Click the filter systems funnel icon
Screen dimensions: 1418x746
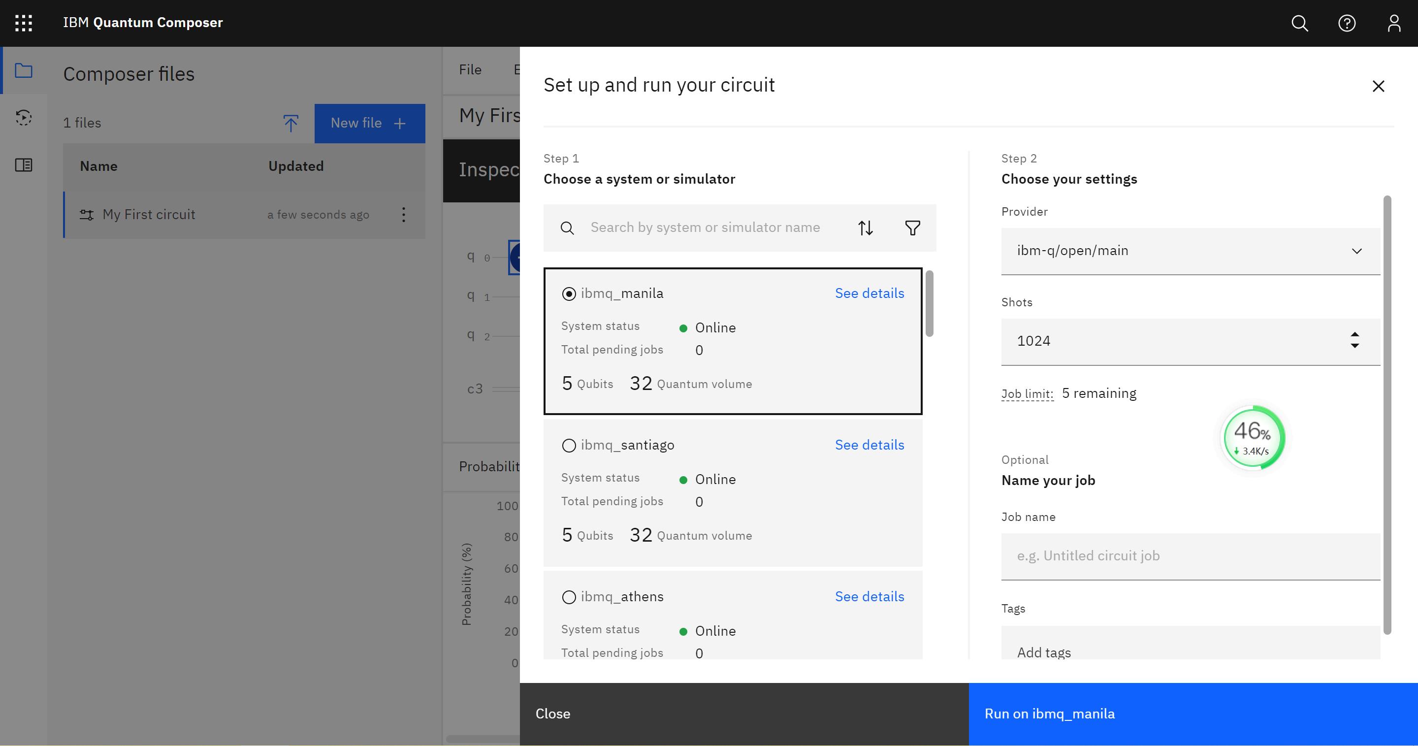[x=912, y=228]
